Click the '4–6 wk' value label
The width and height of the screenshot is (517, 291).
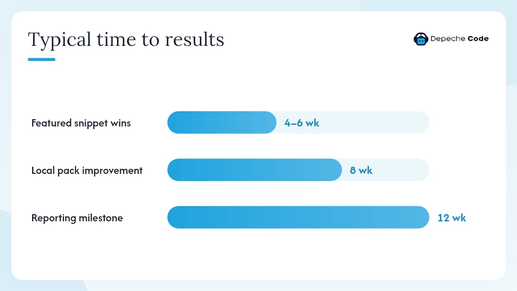pyautogui.click(x=302, y=123)
